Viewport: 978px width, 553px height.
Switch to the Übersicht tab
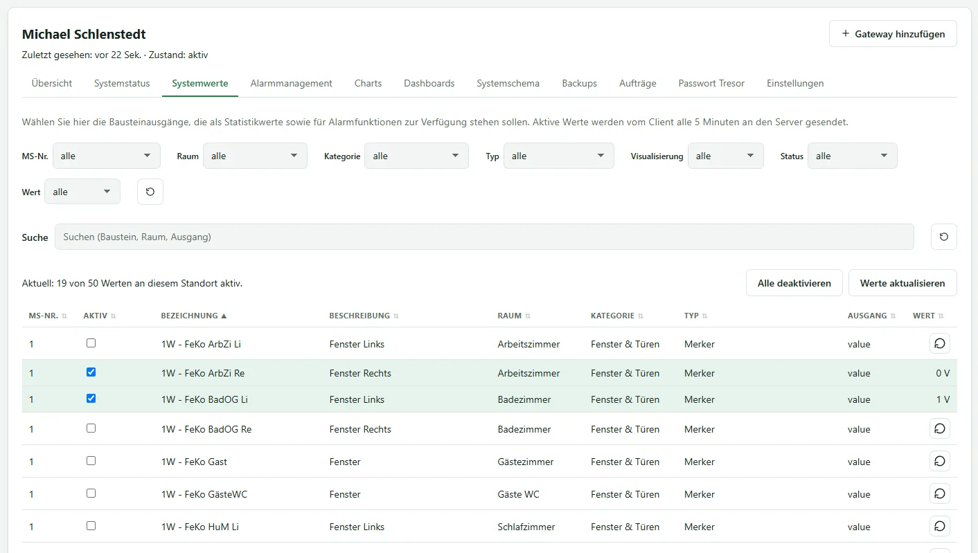pyautogui.click(x=52, y=83)
